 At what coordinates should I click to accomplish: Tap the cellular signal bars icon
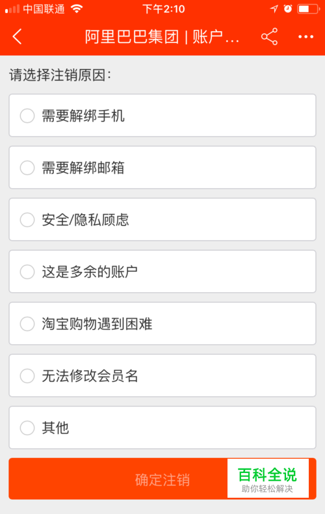click(12, 9)
